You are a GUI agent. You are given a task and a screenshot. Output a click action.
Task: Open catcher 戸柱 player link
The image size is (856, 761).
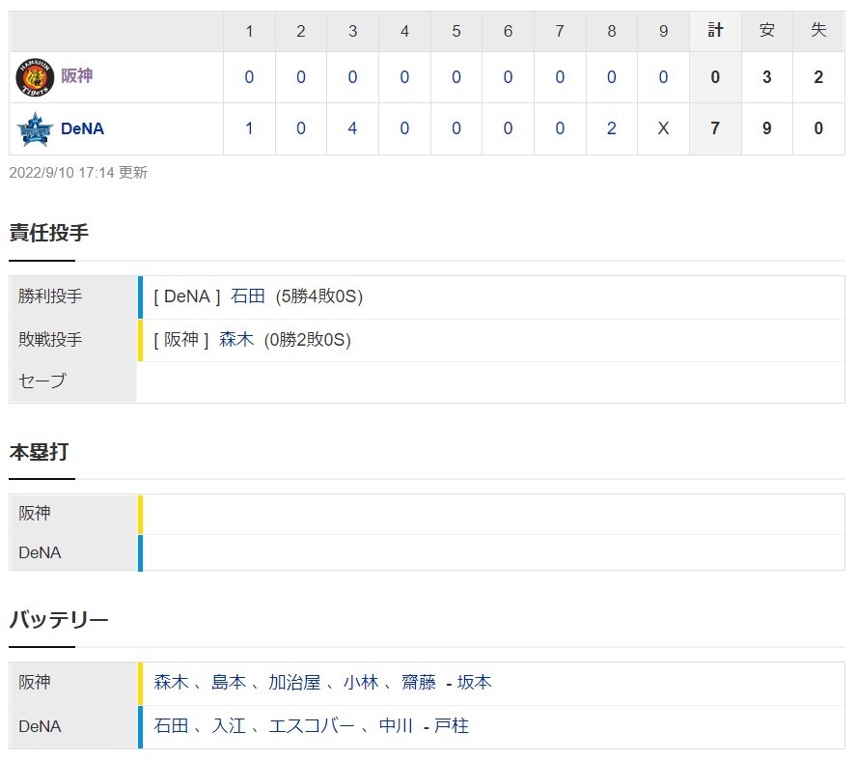[452, 726]
